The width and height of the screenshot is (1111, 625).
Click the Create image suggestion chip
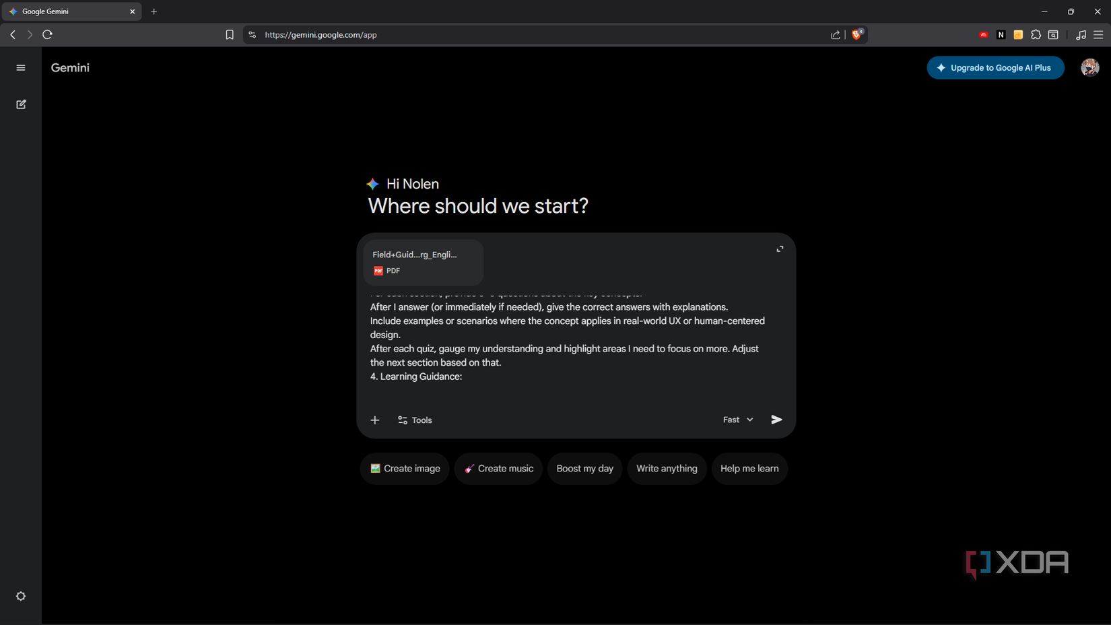[405, 469]
